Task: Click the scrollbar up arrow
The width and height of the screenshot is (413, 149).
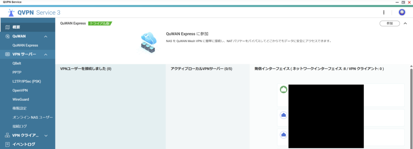Action: coord(411,66)
